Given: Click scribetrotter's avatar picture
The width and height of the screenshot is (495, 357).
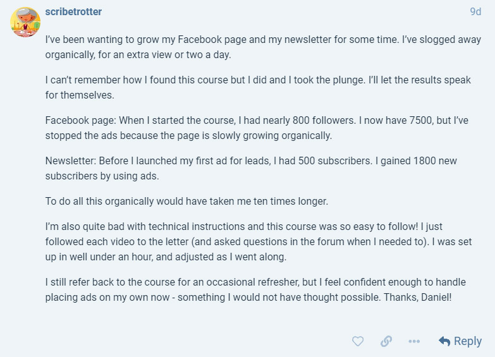Looking at the screenshot, I should [x=25, y=22].
